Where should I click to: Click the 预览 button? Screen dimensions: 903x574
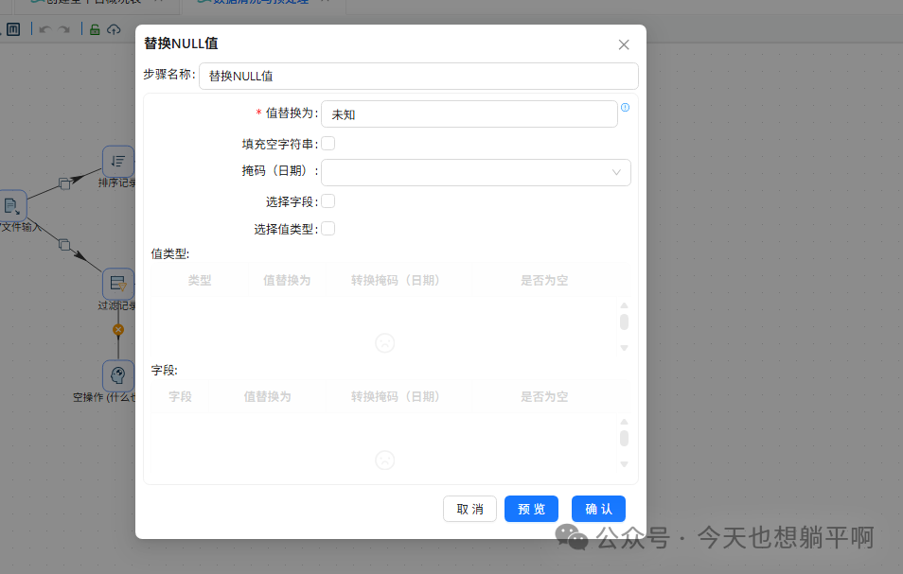coord(532,509)
